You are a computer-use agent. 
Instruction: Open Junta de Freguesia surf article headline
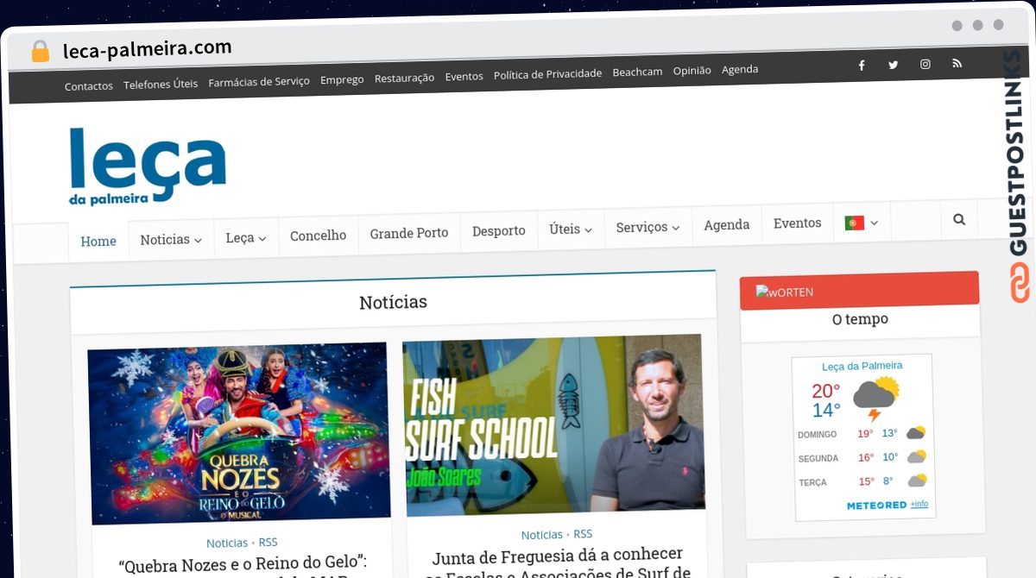(x=558, y=563)
